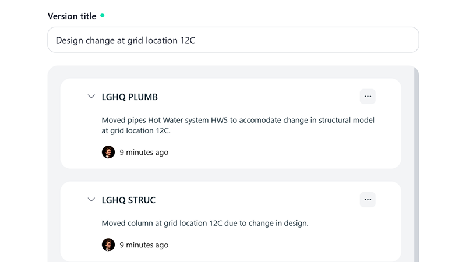Select the LGHQ STRUC model heading
Viewport: 466px width, 262px height.
click(x=128, y=200)
